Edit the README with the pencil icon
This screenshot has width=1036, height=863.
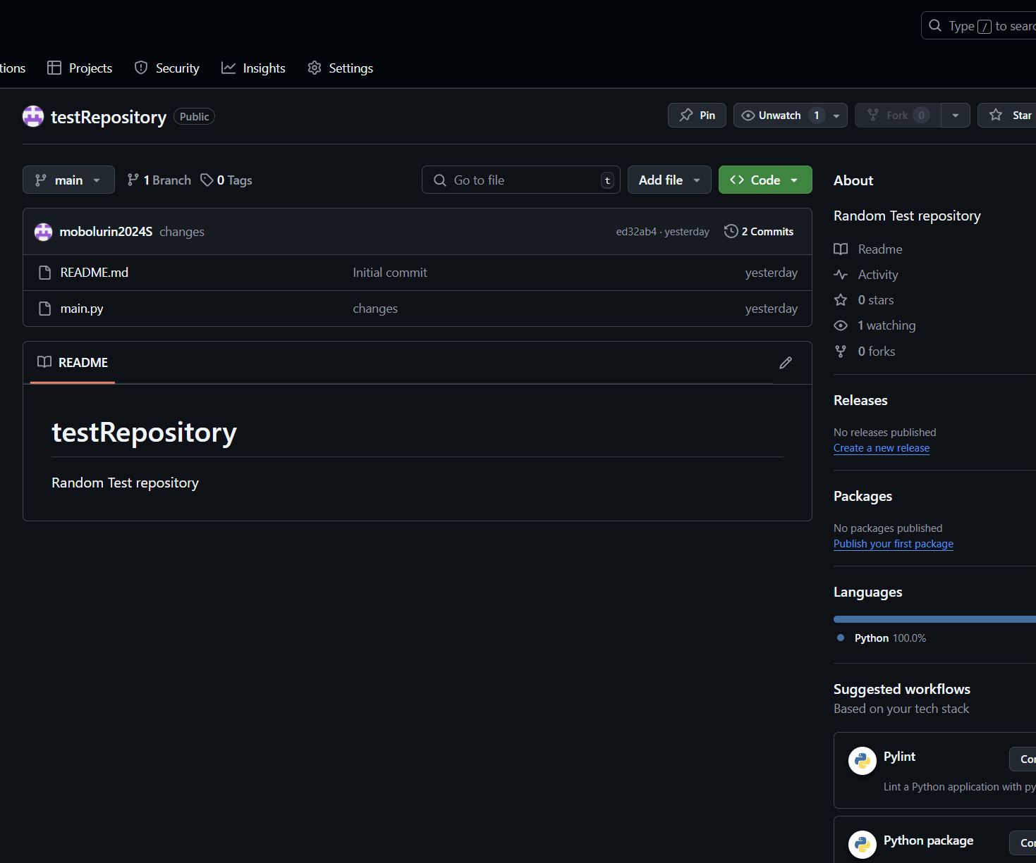785,362
